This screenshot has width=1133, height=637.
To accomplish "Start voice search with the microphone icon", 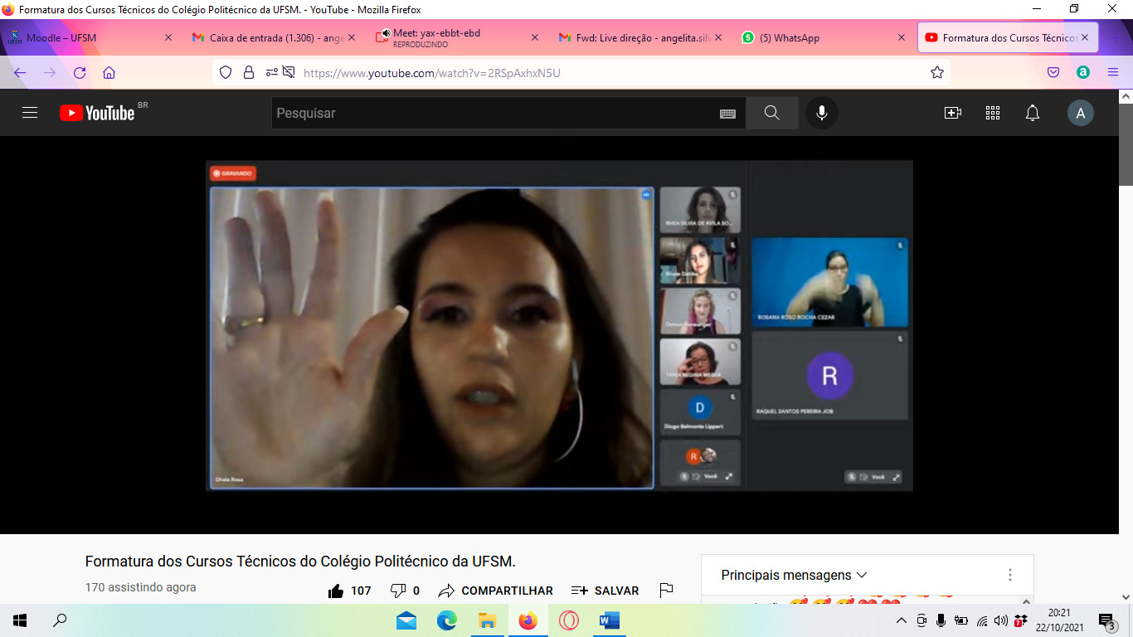I will pyautogui.click(x=821, y=113).
